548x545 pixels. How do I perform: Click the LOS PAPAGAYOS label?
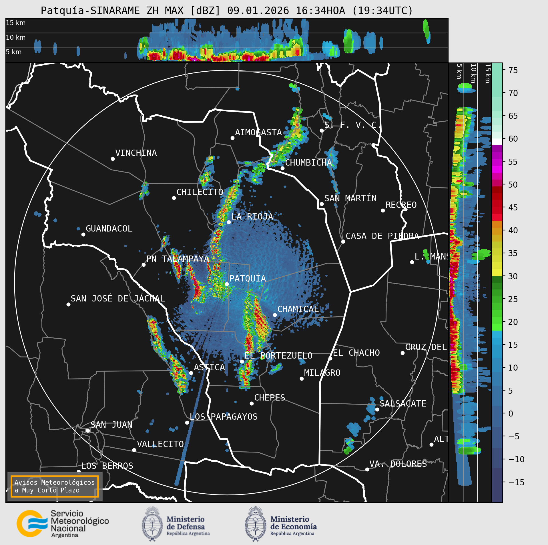point(224,417)
